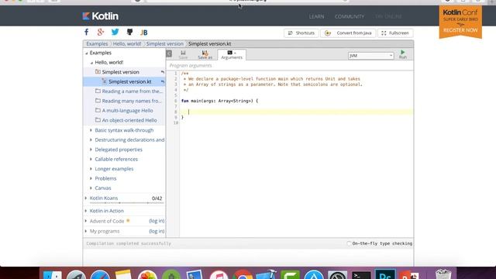Open Reading a name from the... example
The width and height of the screenshot is (496, 279).
(x=132, y=91)
